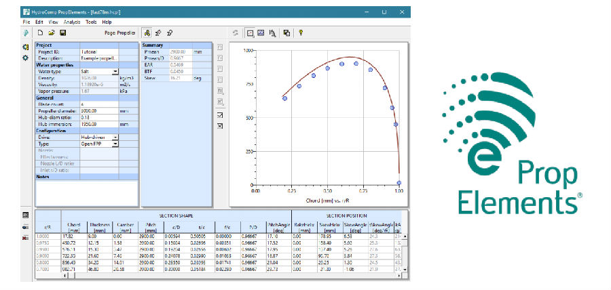Viewport: 611px width, 290px height.
Task: Select the second page icon after Propeller
Action: click(x=159, y=33)
